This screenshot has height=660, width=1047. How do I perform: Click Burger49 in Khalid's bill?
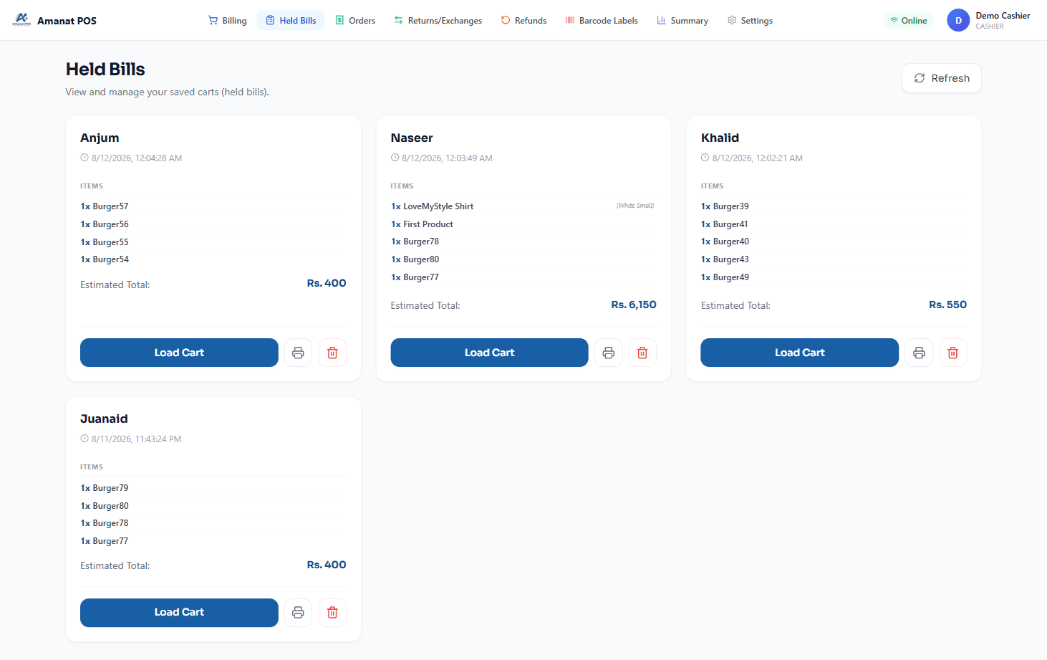pos(725,277)
